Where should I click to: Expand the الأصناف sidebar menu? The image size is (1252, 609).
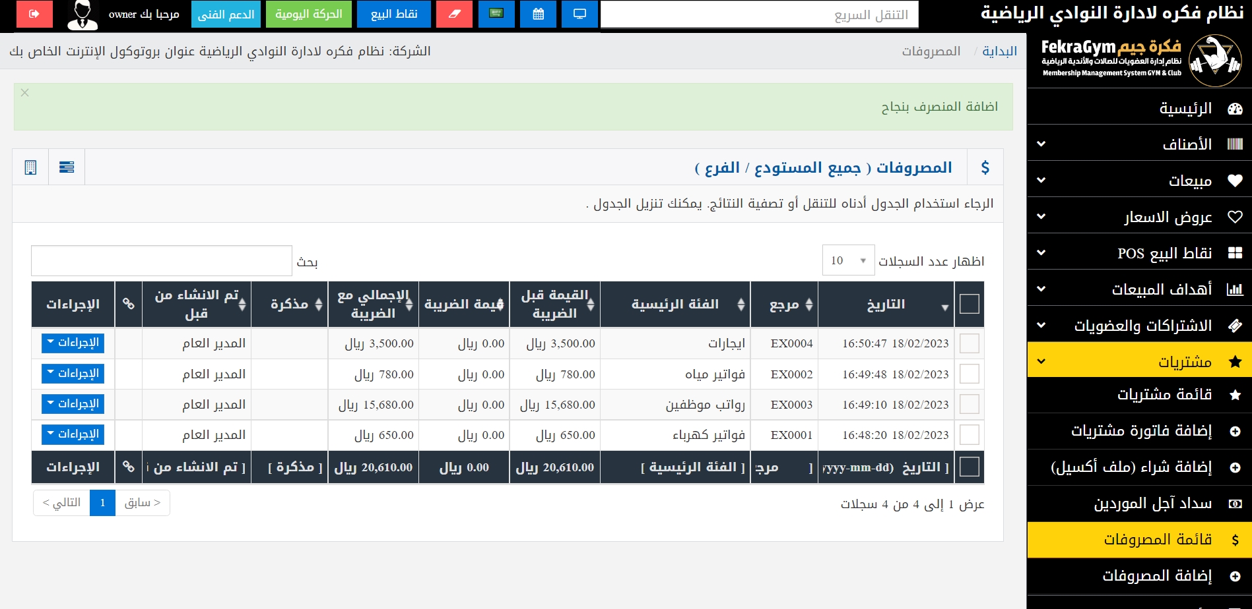(x=1139, y=144)
